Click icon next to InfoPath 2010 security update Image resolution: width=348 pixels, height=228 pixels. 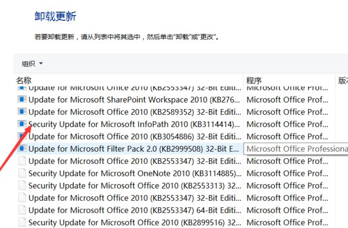coord(22,124)
